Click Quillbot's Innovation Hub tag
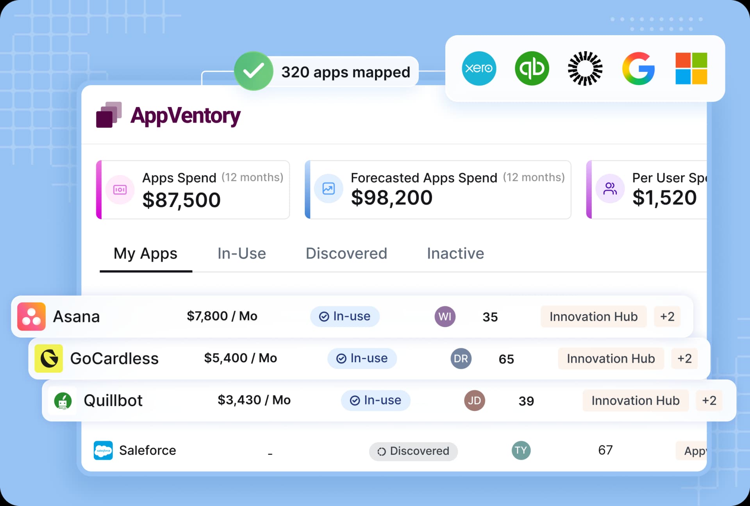The image size is (750, 506). click(636, 401)
